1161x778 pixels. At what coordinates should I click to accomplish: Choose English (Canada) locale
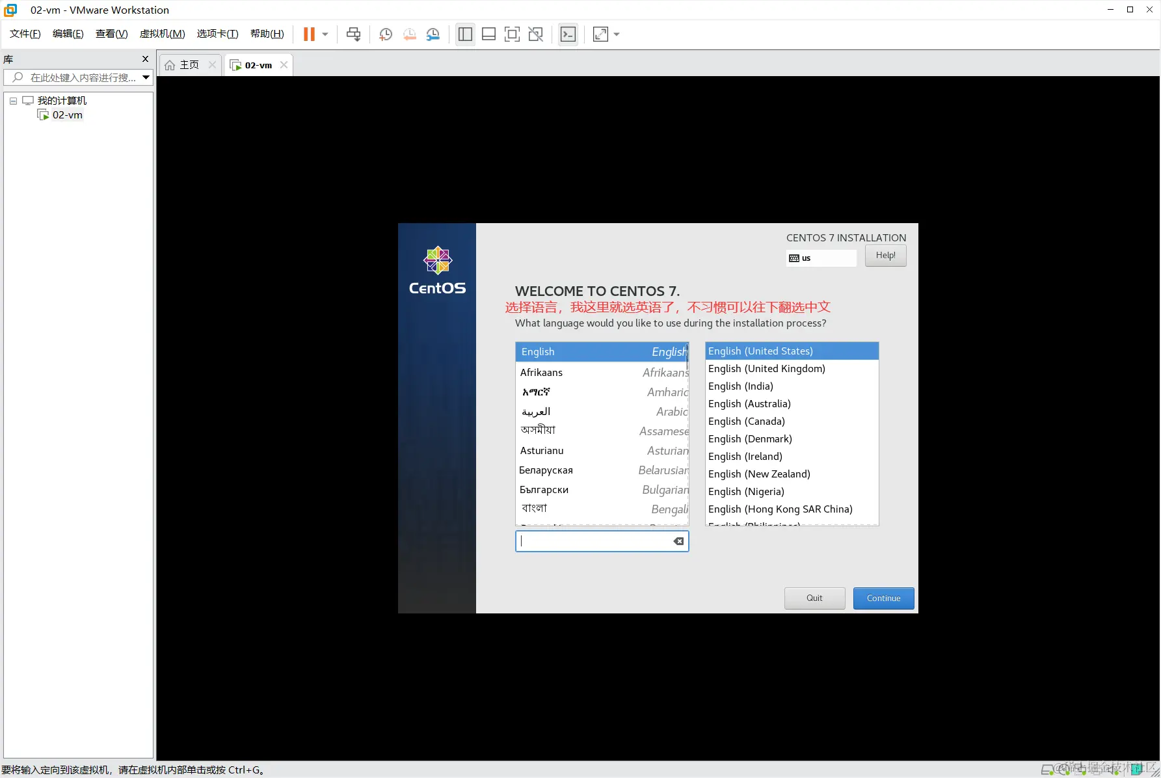(792, 422)
